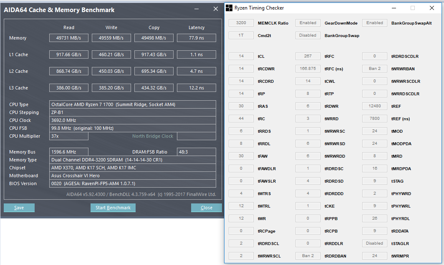Image resolution: width=444 pixels, height=265 pixels.
Task: Click tWRRD value 3
Action: coord(308,119)
